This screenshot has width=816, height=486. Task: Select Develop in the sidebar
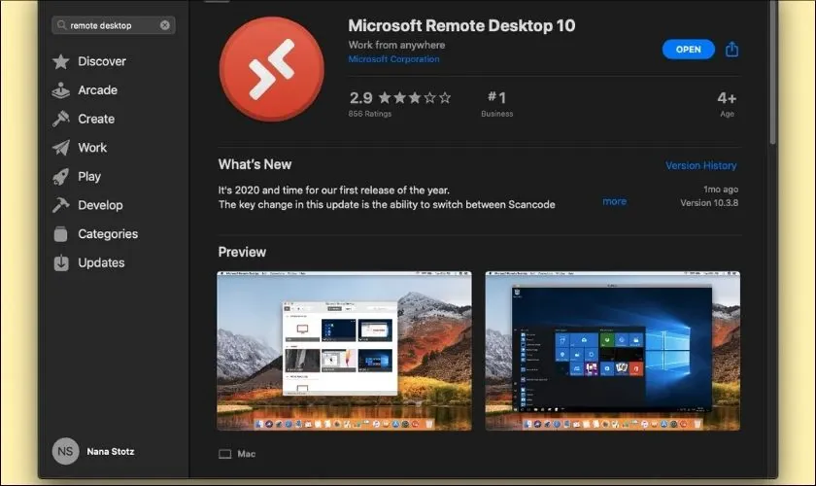click(x=100, y=205)
